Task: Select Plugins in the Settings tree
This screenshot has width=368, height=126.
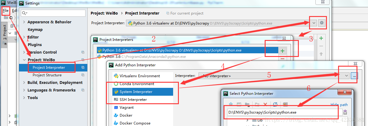Action: click(35, 45)
